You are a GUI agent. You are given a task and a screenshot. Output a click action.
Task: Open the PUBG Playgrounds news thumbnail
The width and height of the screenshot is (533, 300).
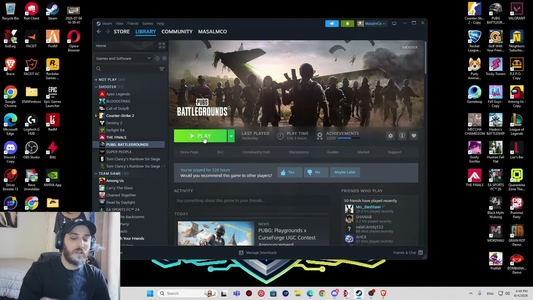[216, 233]
